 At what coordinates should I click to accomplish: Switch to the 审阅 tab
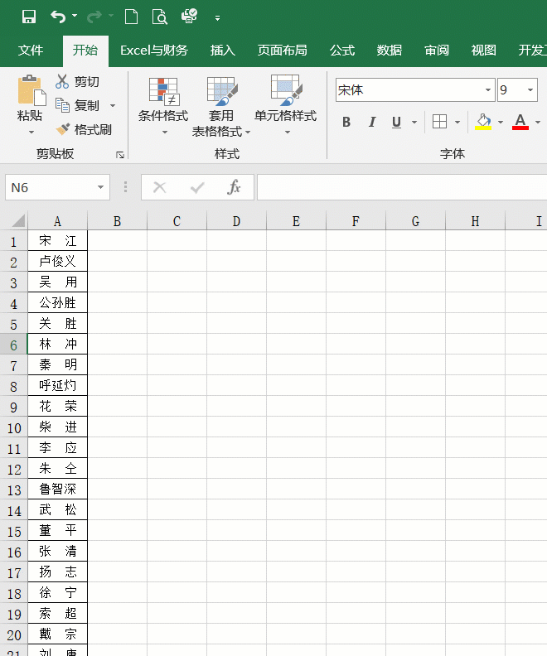[437, 51]
